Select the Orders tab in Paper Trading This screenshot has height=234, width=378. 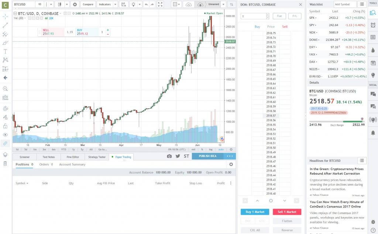(46, 164)
